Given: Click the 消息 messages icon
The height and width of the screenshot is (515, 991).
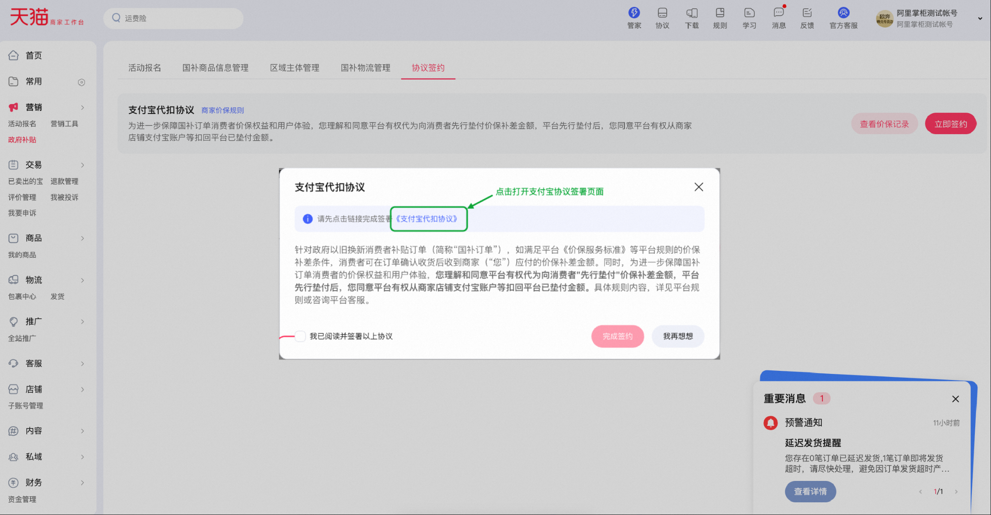Looking at the screenshot, I should (778, 13).
